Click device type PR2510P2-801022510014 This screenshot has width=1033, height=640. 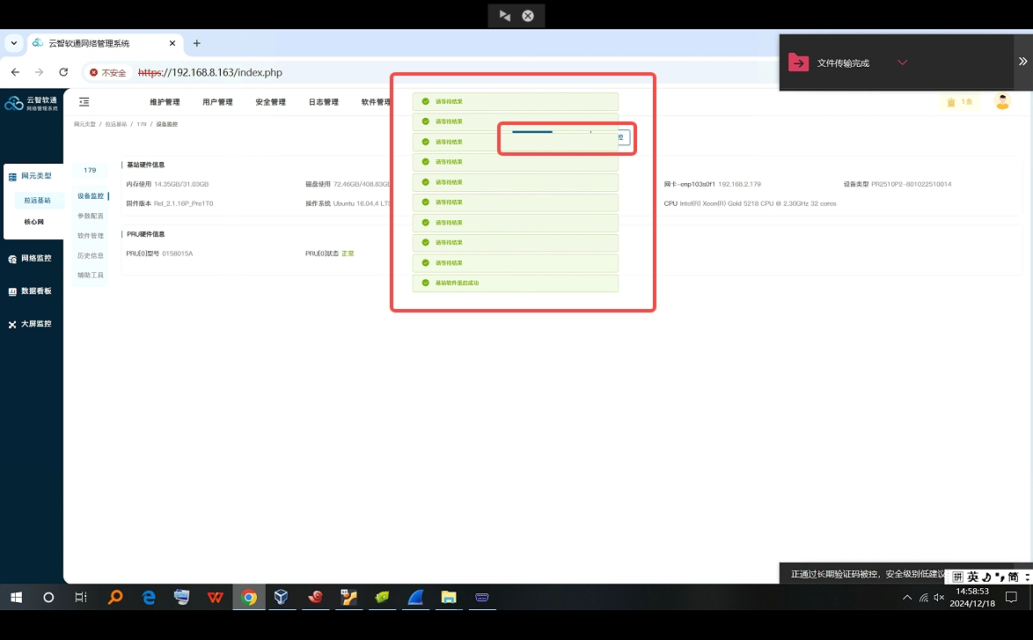click(911, 185)
